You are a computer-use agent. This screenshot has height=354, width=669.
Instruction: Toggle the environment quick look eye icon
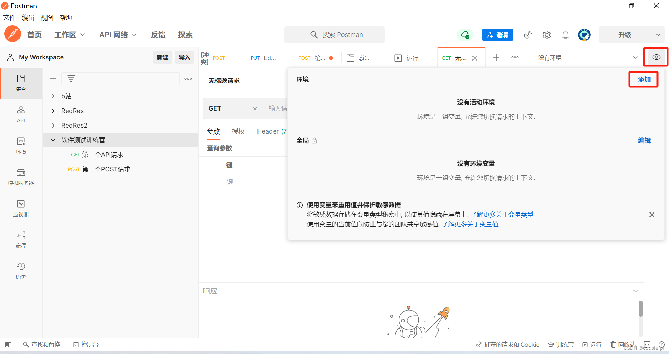[x=656, y=57]
